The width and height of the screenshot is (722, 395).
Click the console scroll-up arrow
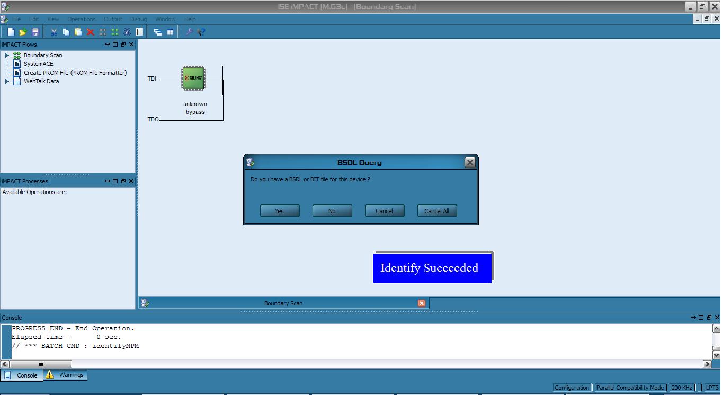pos(717,329)
